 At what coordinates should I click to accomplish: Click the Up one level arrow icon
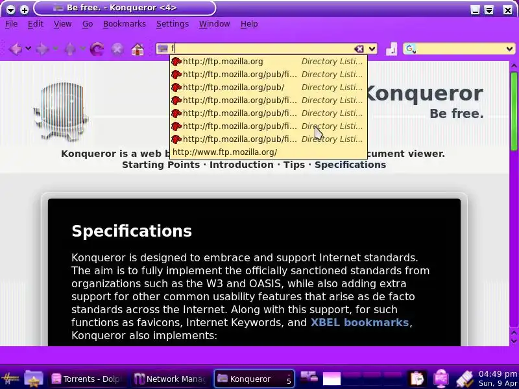(x=70, y=49)
